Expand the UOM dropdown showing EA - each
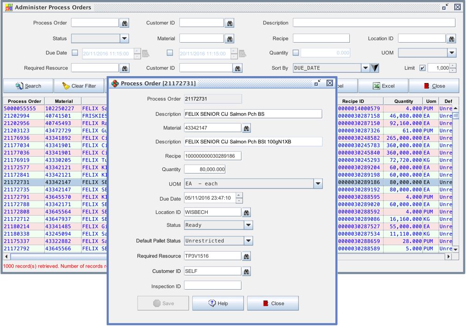Screen dimensions: 466x326 [317, 184]
